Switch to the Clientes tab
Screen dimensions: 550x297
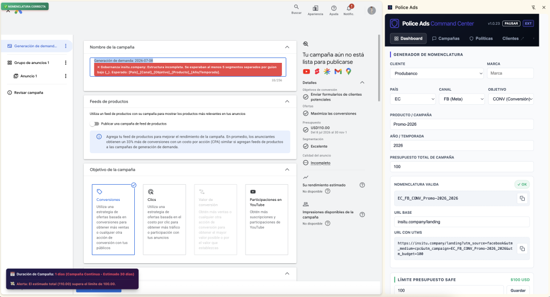coord(513,39)
